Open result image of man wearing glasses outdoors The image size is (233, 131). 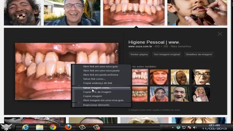point(72,13)
